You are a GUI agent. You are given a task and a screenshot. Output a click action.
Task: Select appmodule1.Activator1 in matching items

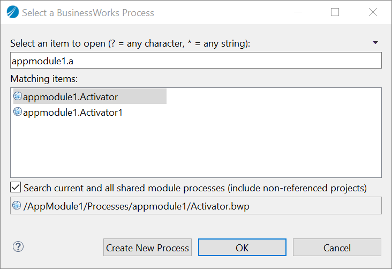coord(73,113)
